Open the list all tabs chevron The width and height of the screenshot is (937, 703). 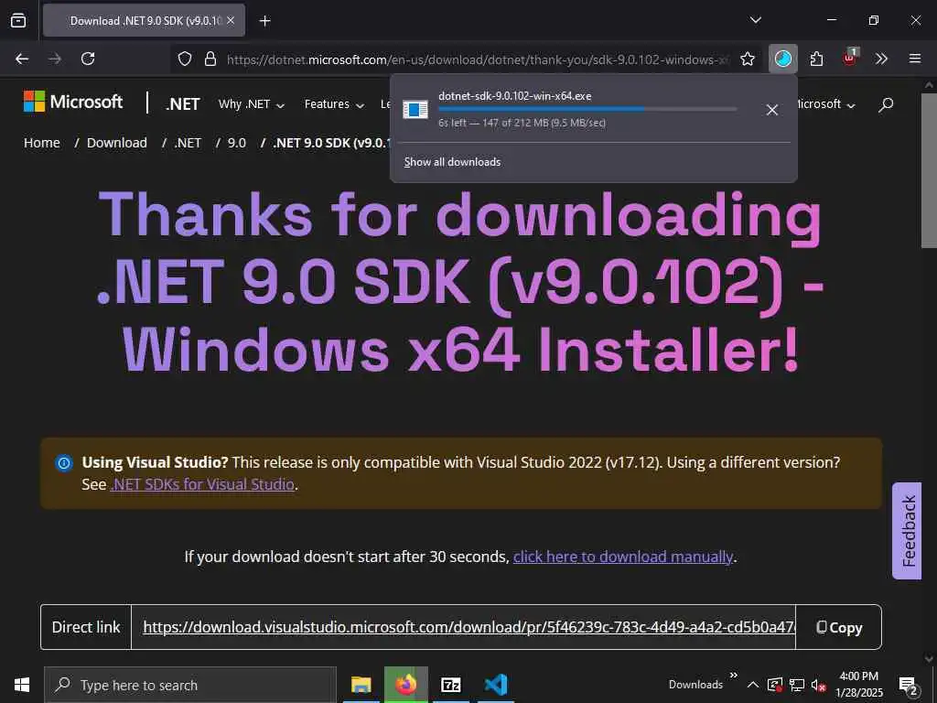coord(755,20)
